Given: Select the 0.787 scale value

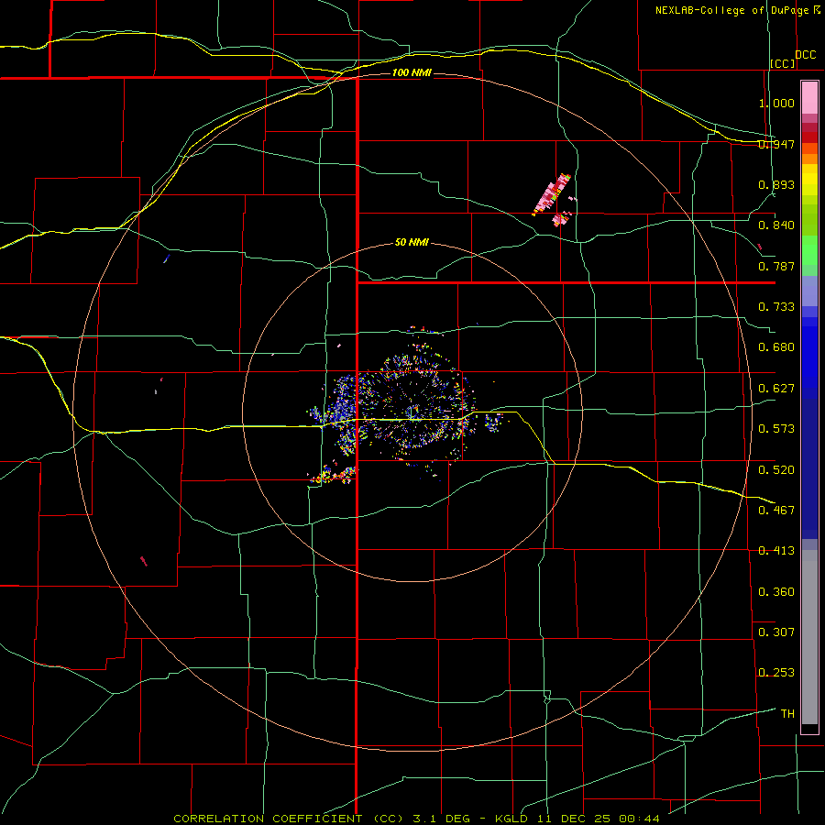Looking at the screenshot, I should coord(776,266).
